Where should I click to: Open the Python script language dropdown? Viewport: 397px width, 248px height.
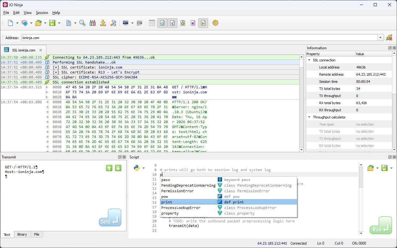click(x=143, y=168)
